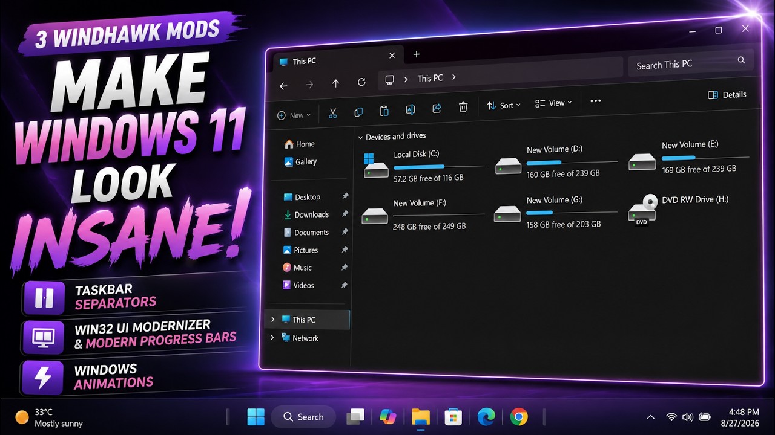Show hidden tray icons chevron
775x435 pixels.
pyautogui.click(x=651, y=417)
